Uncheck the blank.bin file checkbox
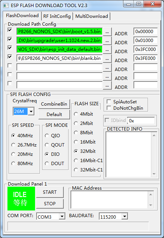 click(10, 57)
